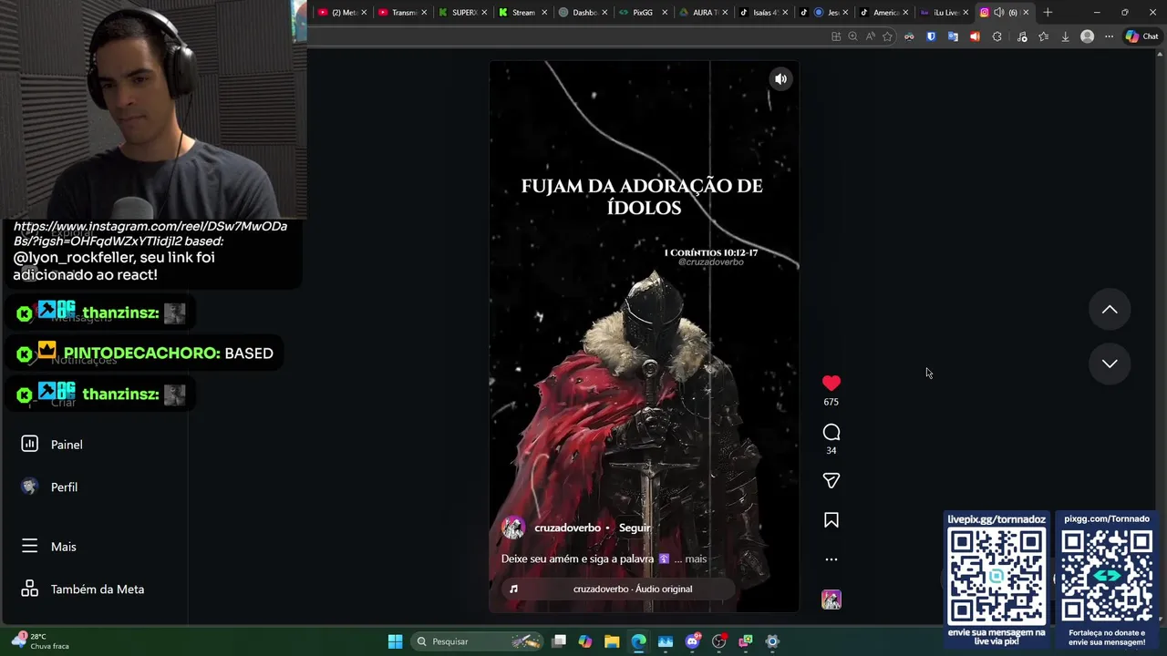The image size is (1167, 656).
Task: Open the downloads arrow icon in toolbar
Action: pos(1065,36)
